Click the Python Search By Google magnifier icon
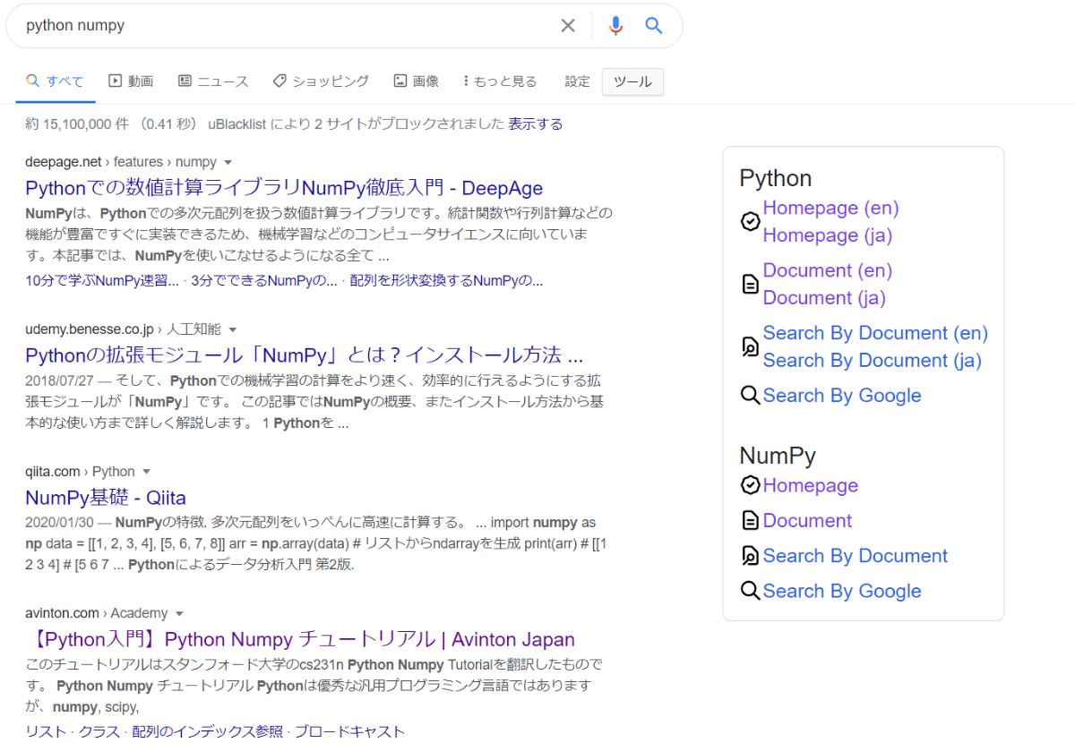The image size is (1075, 743). click(751, 396)
